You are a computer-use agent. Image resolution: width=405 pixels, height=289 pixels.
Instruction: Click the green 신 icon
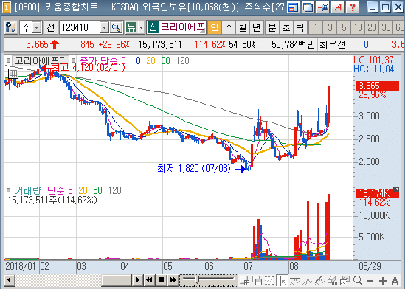153,27
